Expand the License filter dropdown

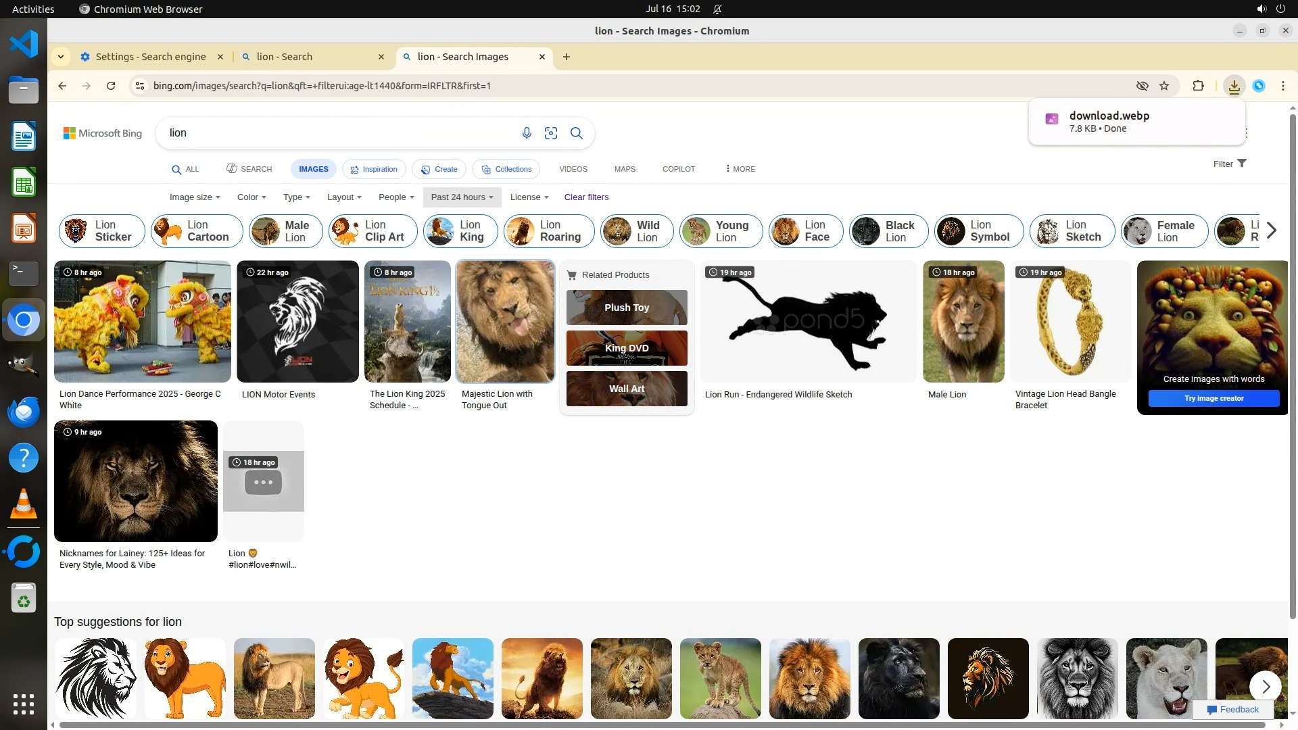tap(529, 197)
